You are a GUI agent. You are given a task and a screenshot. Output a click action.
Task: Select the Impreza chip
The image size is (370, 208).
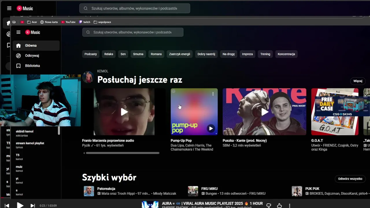pyautogui.click(x=247, y=54)
